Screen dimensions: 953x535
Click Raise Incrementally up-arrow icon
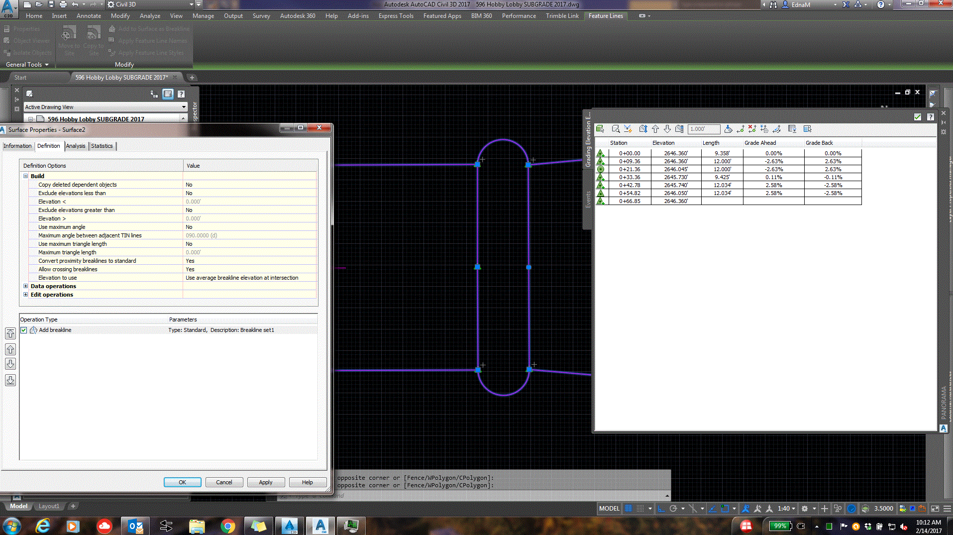click(655, 129)
